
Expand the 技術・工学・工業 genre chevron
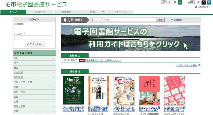pos(53,83)
